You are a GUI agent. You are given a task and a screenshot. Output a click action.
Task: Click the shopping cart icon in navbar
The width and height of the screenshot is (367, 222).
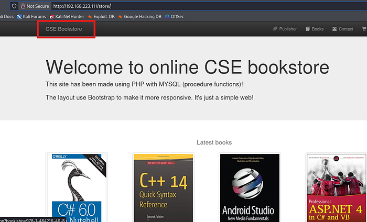tap(364, 29)
